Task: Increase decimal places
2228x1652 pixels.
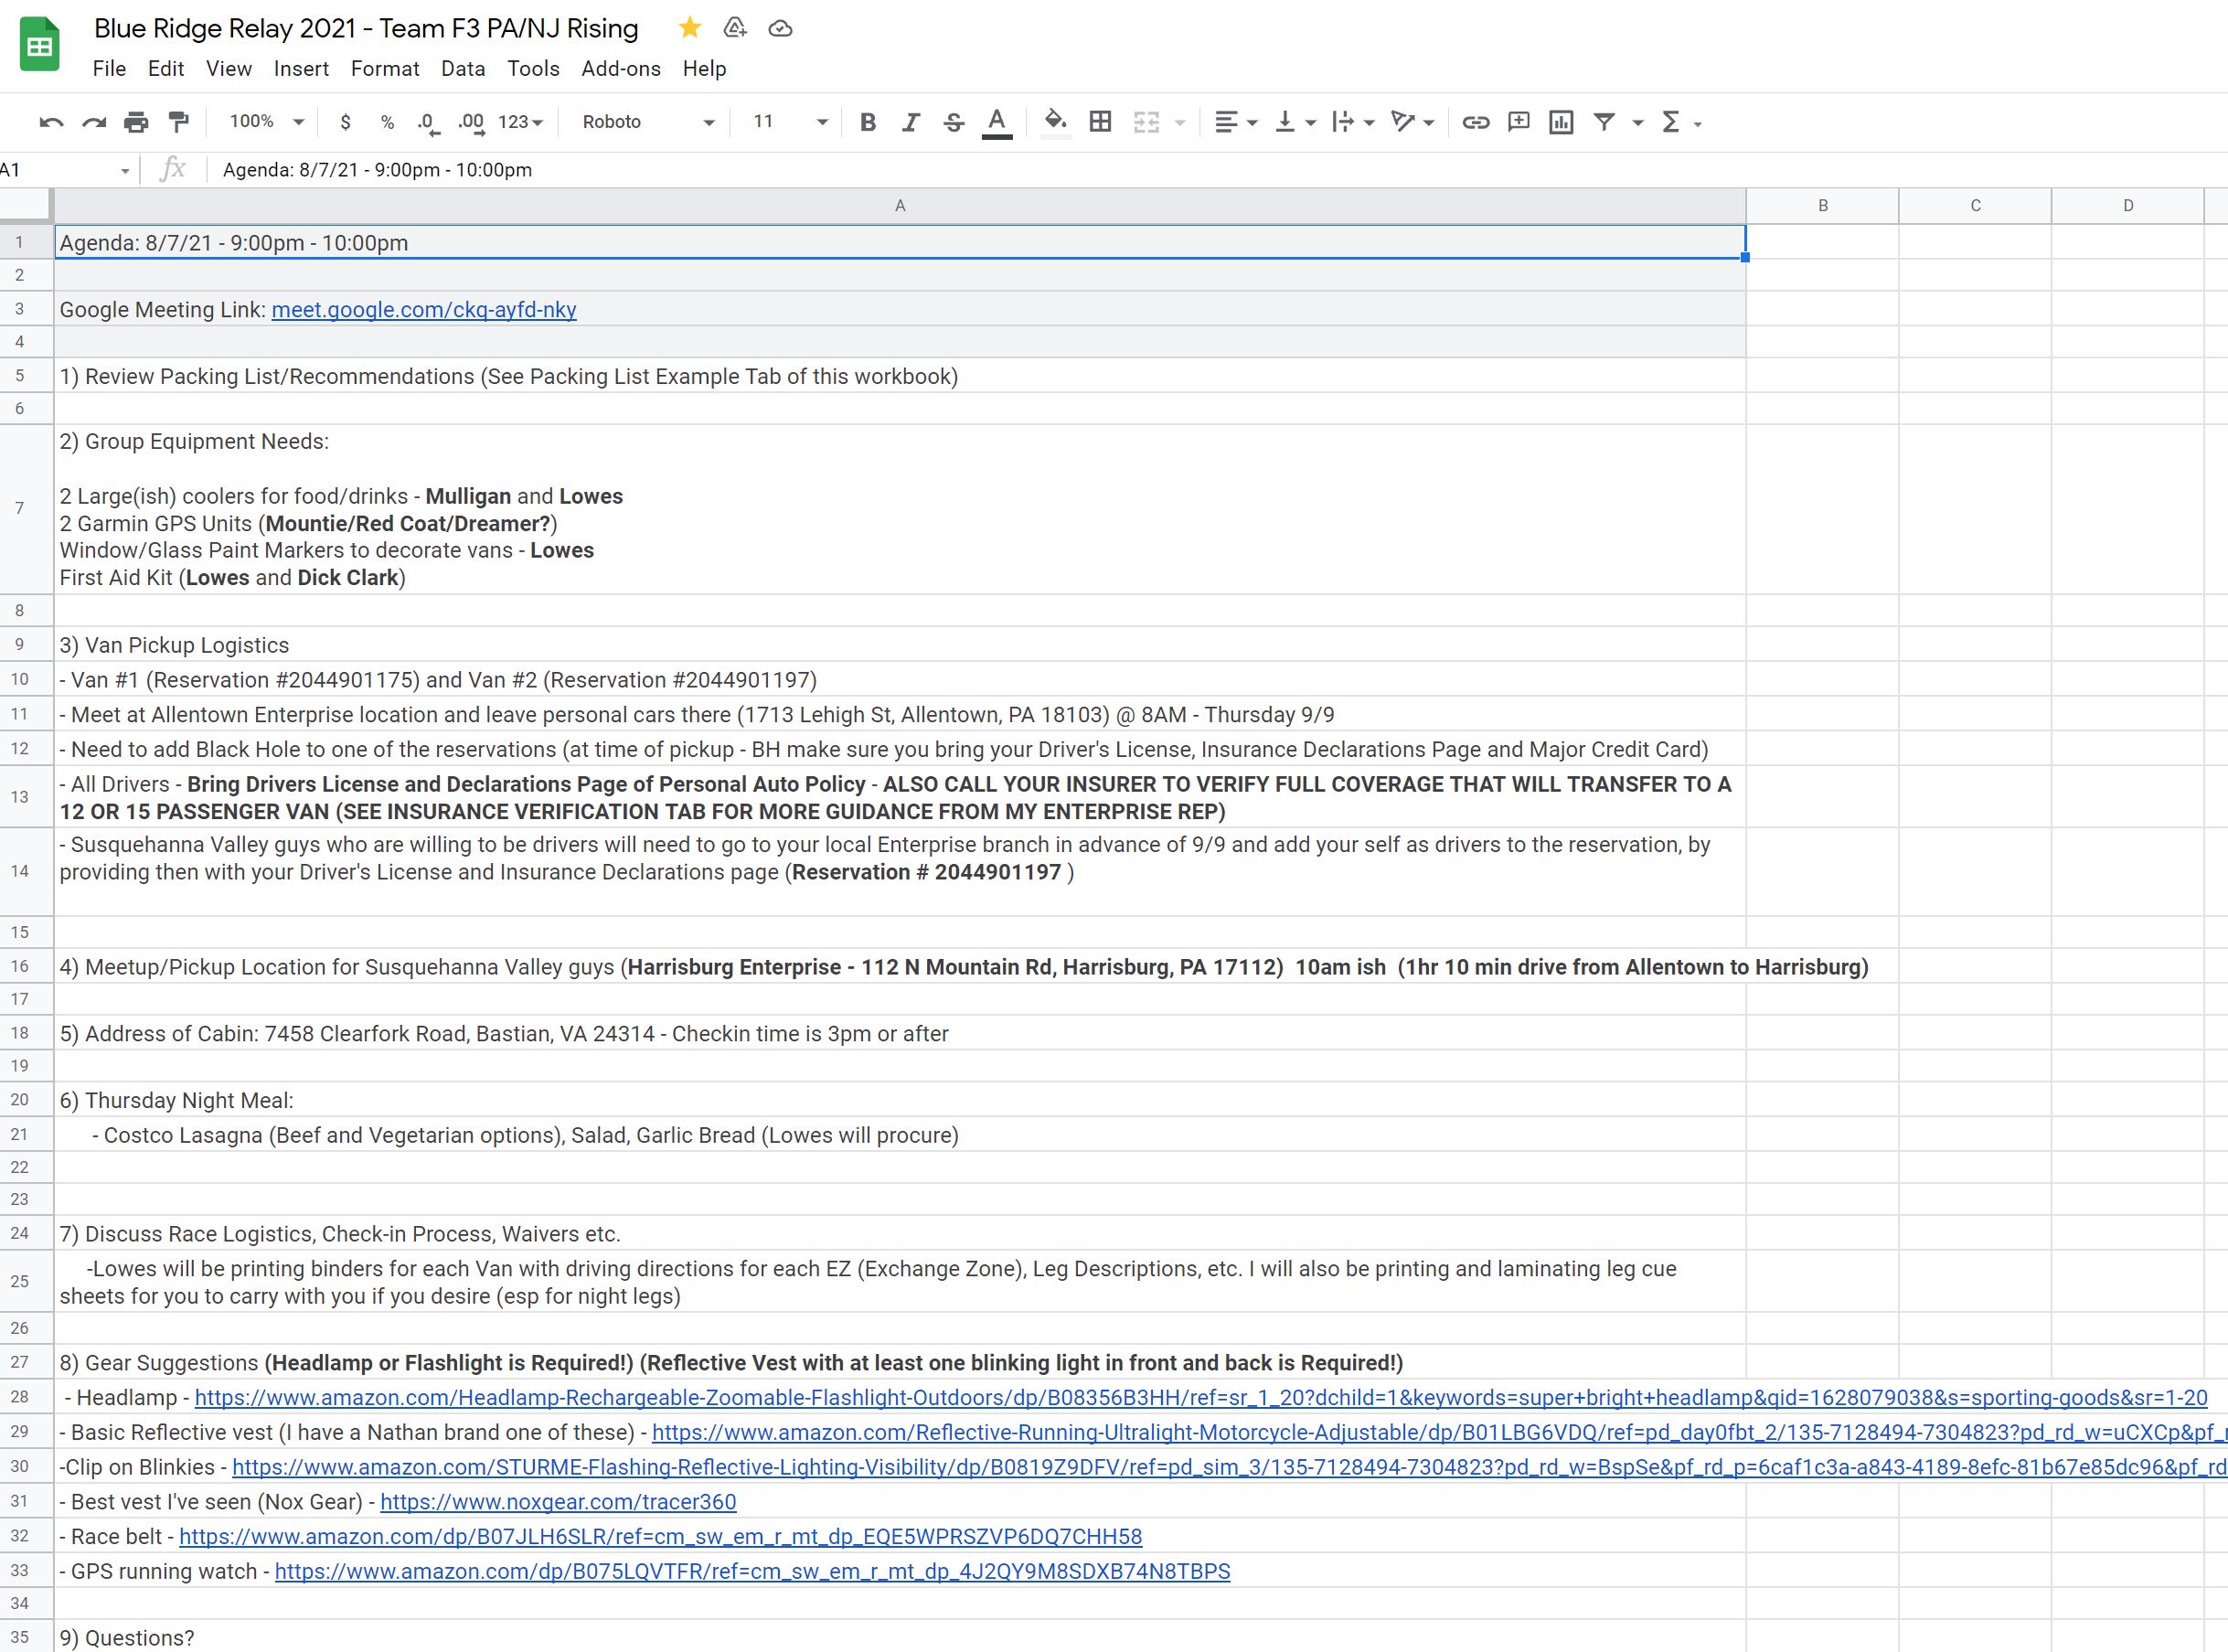Action: click(x=471, y=123)
